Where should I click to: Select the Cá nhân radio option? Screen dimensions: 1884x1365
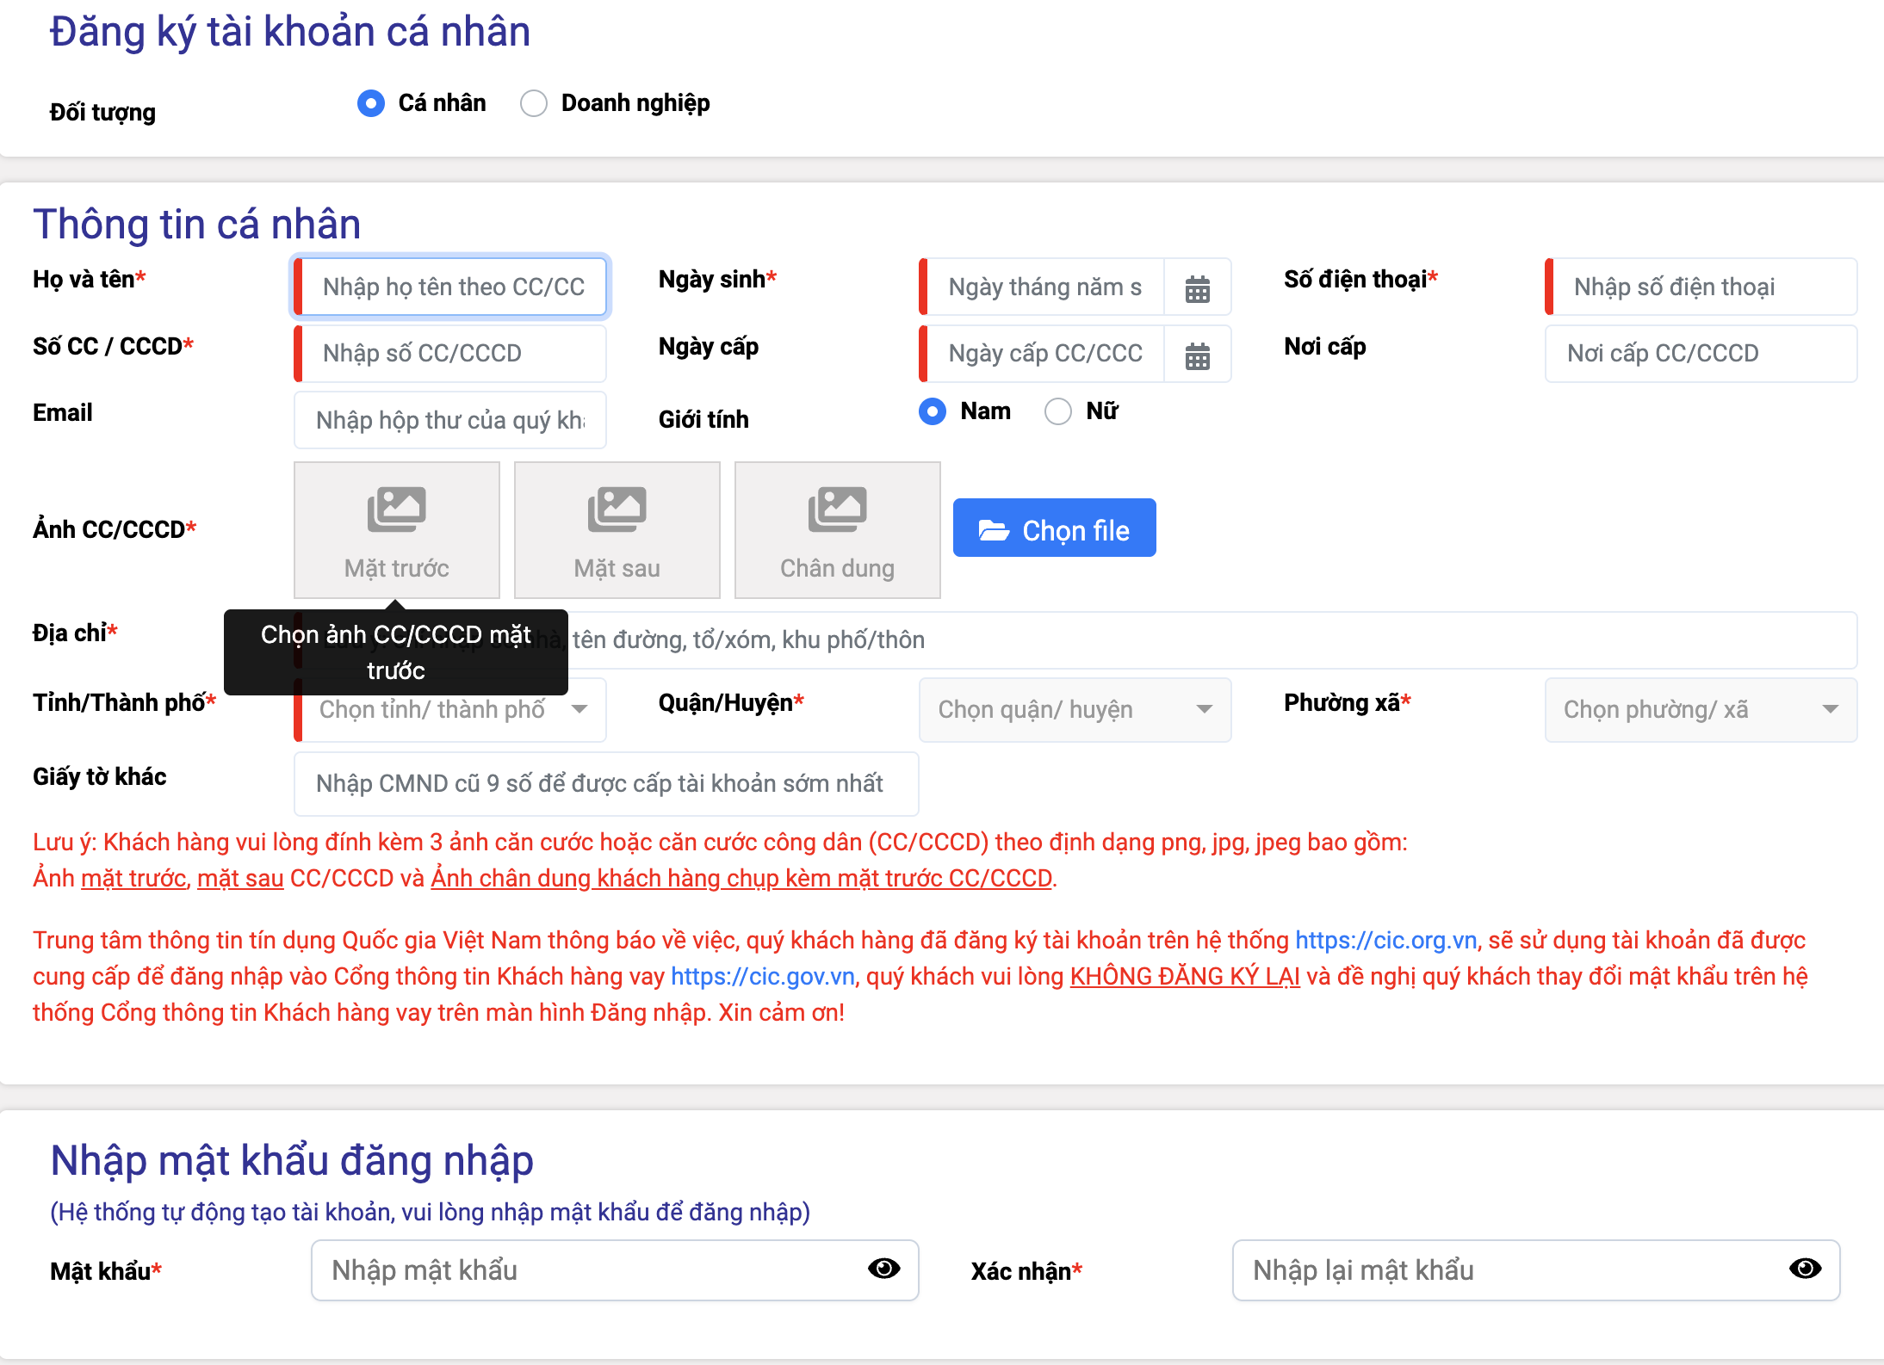click(371, 103)
